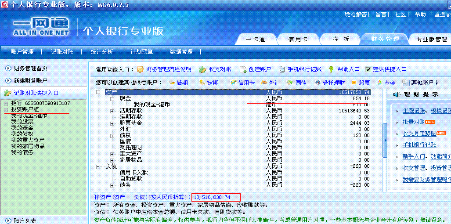Image resolution: width=451 pixels, height=224 pixels.
Task: Click the 收支对账 shortcut icon
Action: [x=202, y=69]
